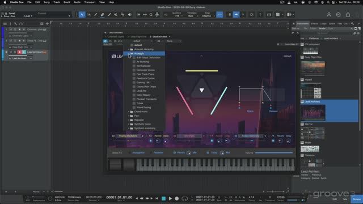Open the Song menu
363x204 pixels.
(x=47, y=2)
